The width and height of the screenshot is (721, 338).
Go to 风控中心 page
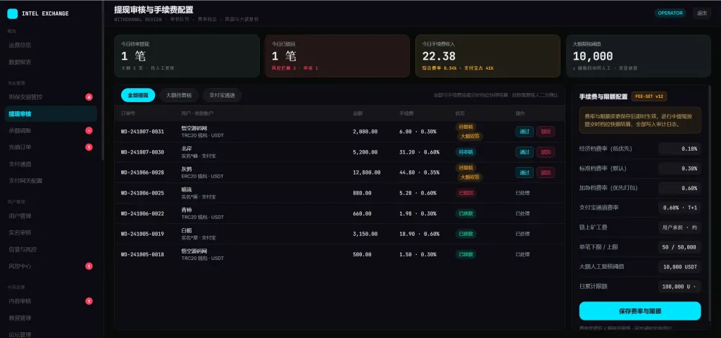pos(51,265)
